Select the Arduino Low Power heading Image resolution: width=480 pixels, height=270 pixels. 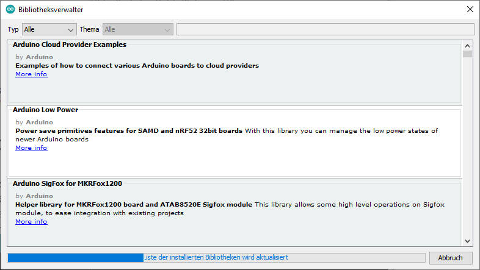[46, 110]
